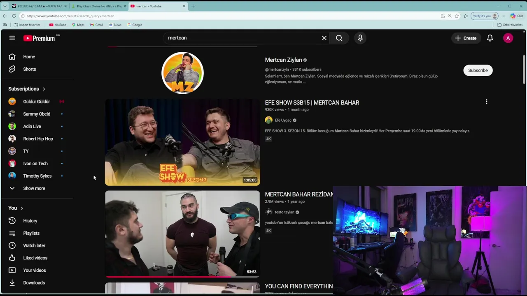Viewport: 527px width, 296px height.
Task: Open the Gmail favorites bookmark
Action: [97, 25]
